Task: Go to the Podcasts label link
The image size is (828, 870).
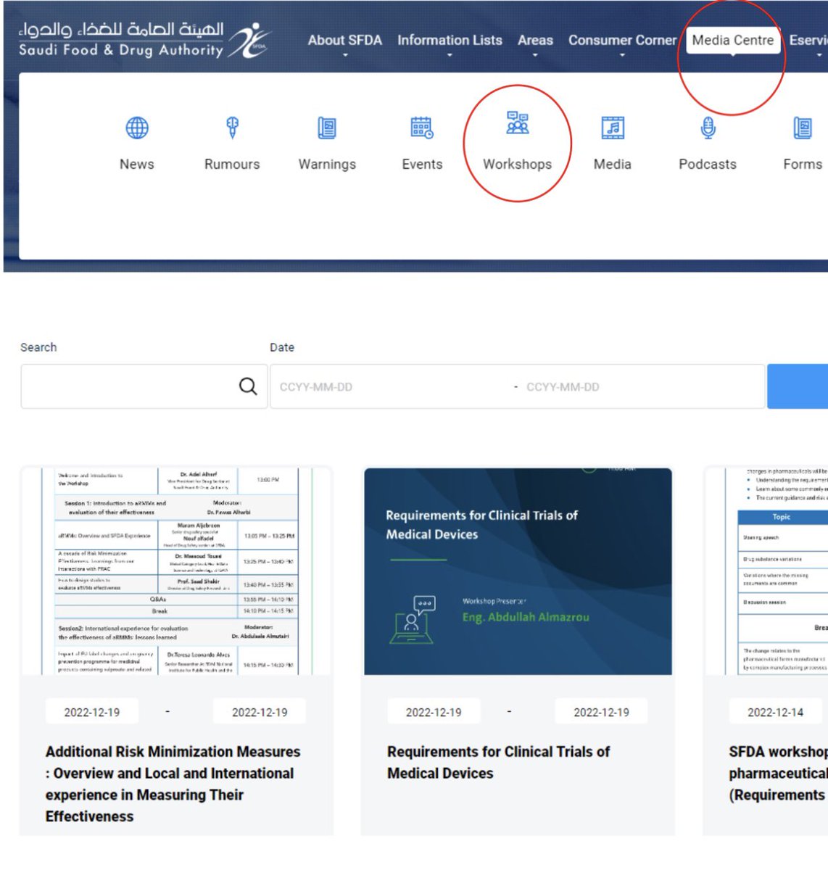Action: [x=708, y=164]
